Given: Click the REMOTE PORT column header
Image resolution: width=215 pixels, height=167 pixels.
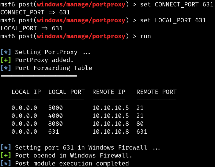Looking at the screenshot, I should 157,92.
